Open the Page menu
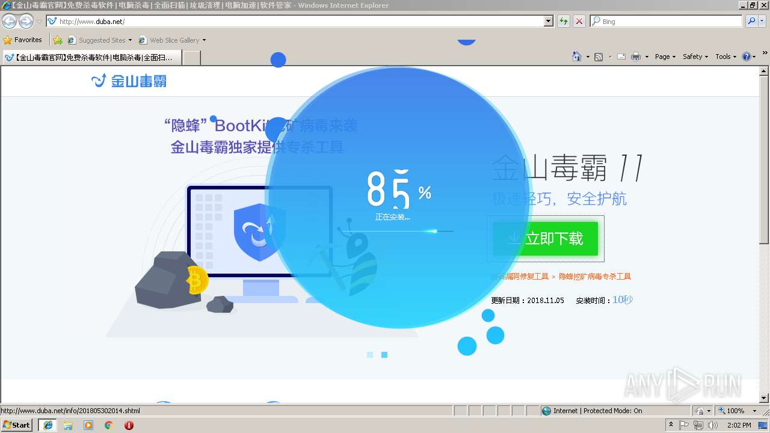 [x=665, y=57]
